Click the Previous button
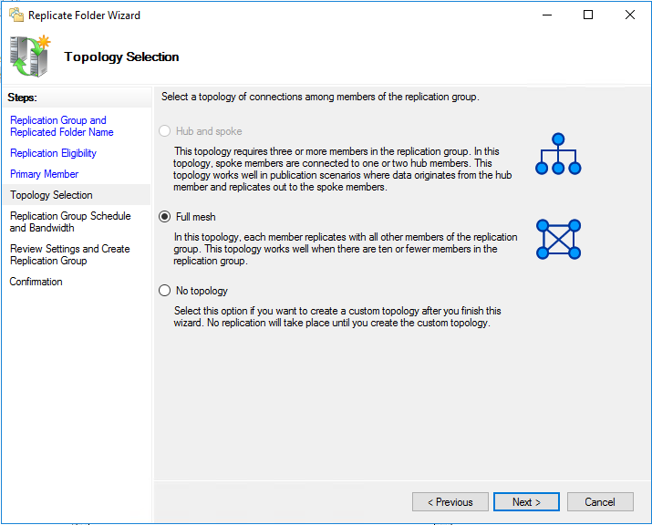The height and width of the screenshot is (525, 652). tap(450, 502)
